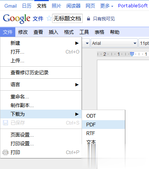Open 页面设置... from the menu
Screen dimensions: 149x169
click(41, 135)
